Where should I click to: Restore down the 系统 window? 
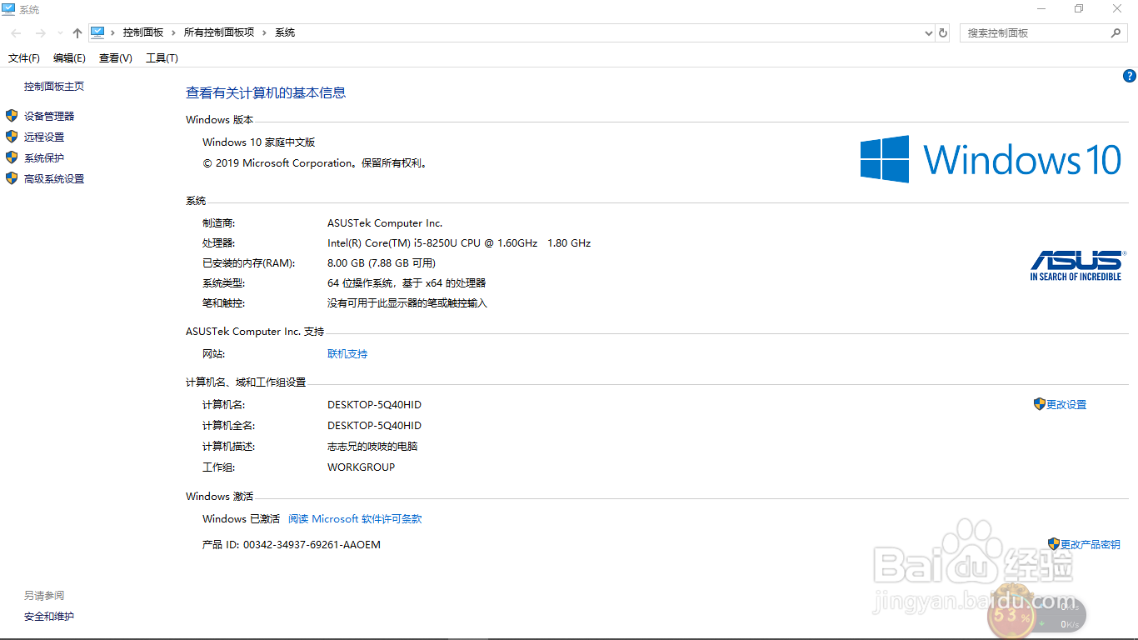tap(1079, 9)
